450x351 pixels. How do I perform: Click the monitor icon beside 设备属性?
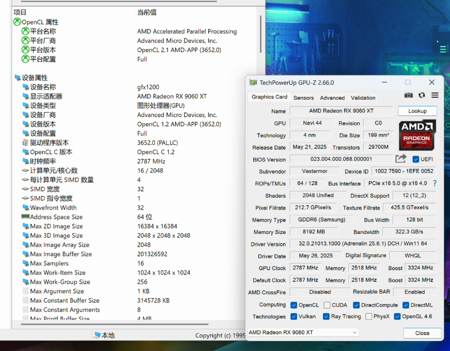17,78
